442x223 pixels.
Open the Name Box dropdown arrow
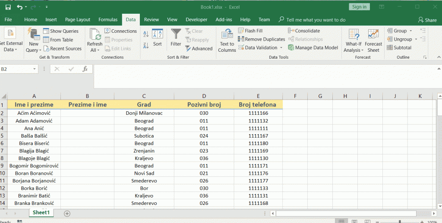(35, 69)
